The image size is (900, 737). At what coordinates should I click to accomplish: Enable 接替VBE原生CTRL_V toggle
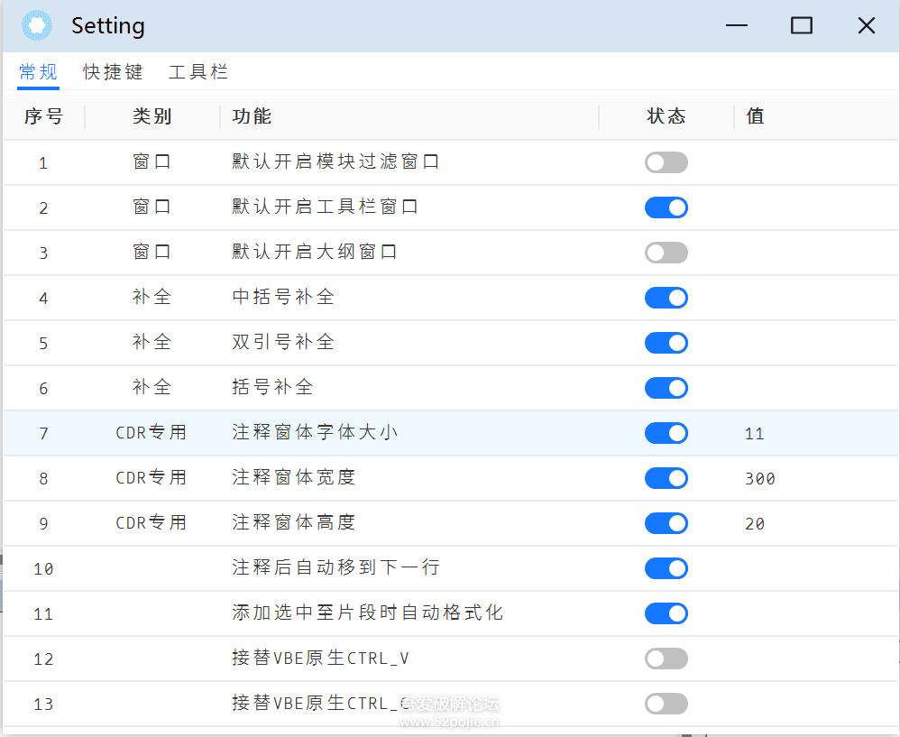(x=666, y=659)
